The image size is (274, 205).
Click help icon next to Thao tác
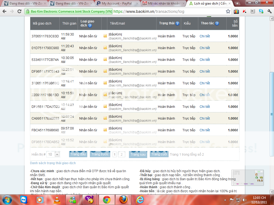[217, 23]
